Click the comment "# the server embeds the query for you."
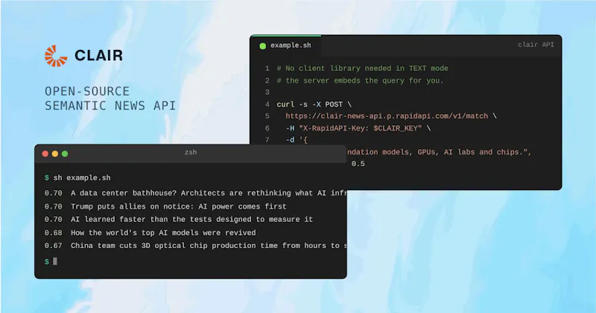The height and width of the screenshot is (313, 596). (360, 80)
